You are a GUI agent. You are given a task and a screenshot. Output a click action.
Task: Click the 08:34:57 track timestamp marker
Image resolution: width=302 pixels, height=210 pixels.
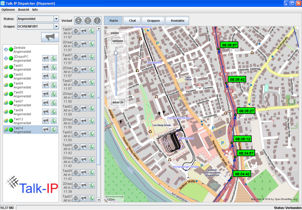pyautogui.click(x=246, y=153)
